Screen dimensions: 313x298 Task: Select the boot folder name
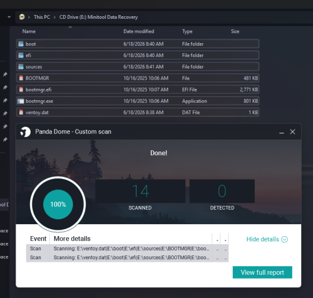point(31,44)
